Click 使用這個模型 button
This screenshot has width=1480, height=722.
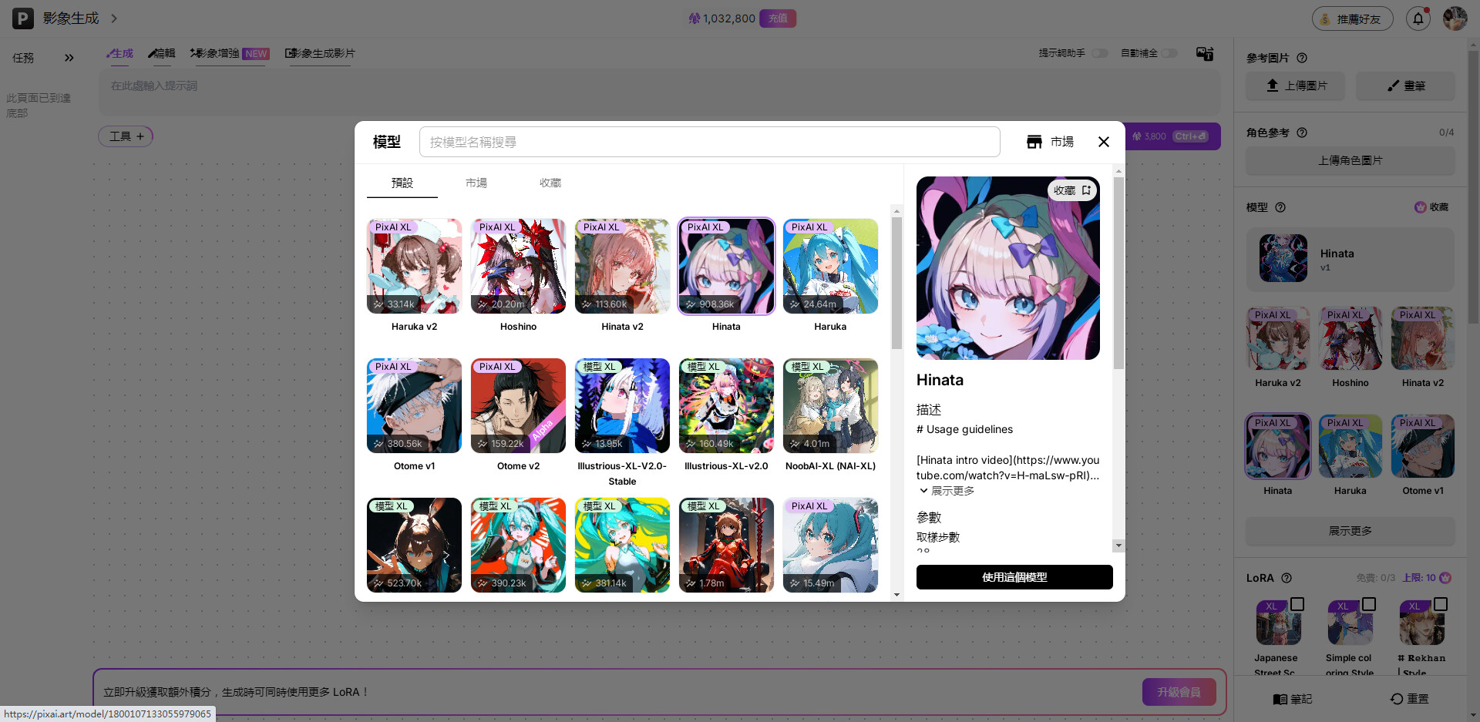click(x=1014, y=577)
